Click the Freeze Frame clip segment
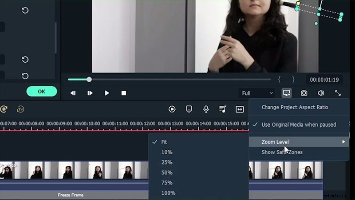The height and width of the screenshot is (200, 355). click(x=71, y=195)
